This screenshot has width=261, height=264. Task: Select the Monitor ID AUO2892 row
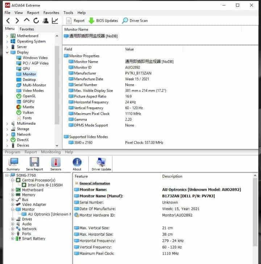pyautogui.click(x=104, y=67)
